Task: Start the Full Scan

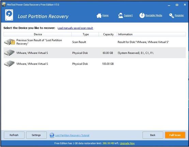Action: pos(175,135)
